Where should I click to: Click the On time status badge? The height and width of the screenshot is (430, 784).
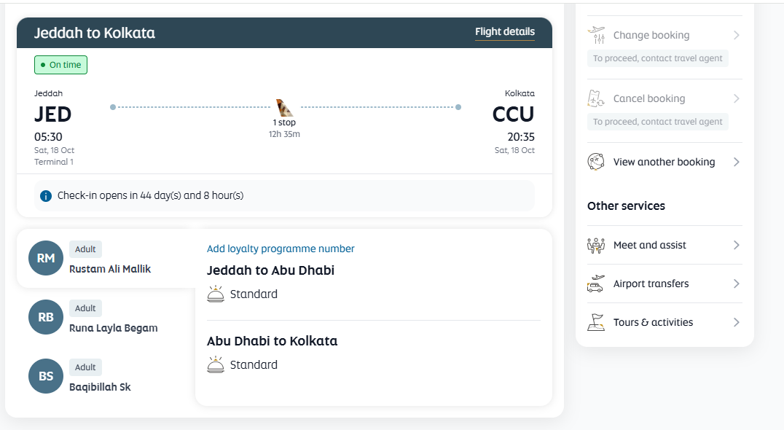tap(60, 65)
